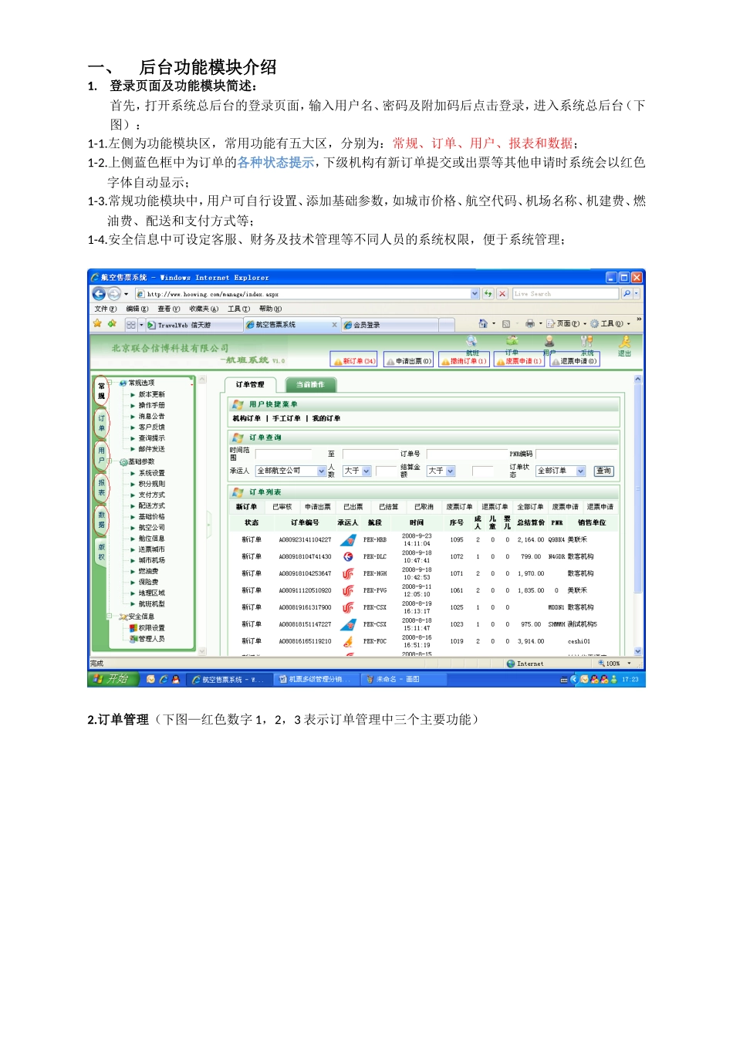The width and height of the screenshot is (733, 1037).
Task: Collapse the 基础参数 tree node
Action: pyautogui.click(x=111, y=461)
